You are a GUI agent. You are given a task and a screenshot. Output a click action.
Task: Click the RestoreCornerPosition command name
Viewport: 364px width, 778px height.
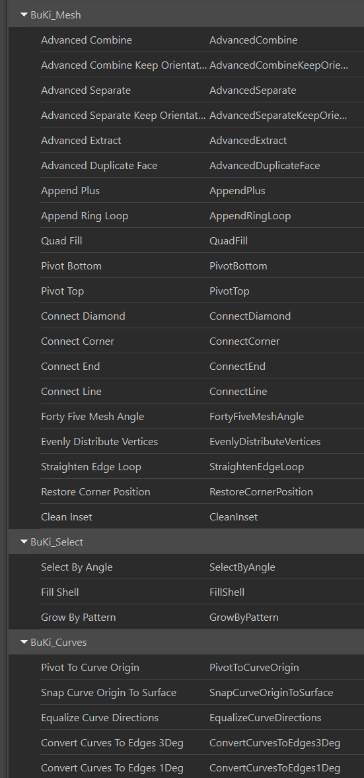[261, 492]
